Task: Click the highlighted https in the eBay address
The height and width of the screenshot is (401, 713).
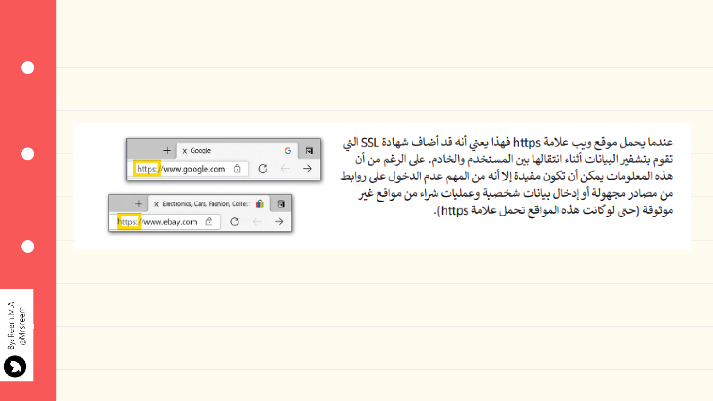Action: pyautogui.click(x=129, y=221)
